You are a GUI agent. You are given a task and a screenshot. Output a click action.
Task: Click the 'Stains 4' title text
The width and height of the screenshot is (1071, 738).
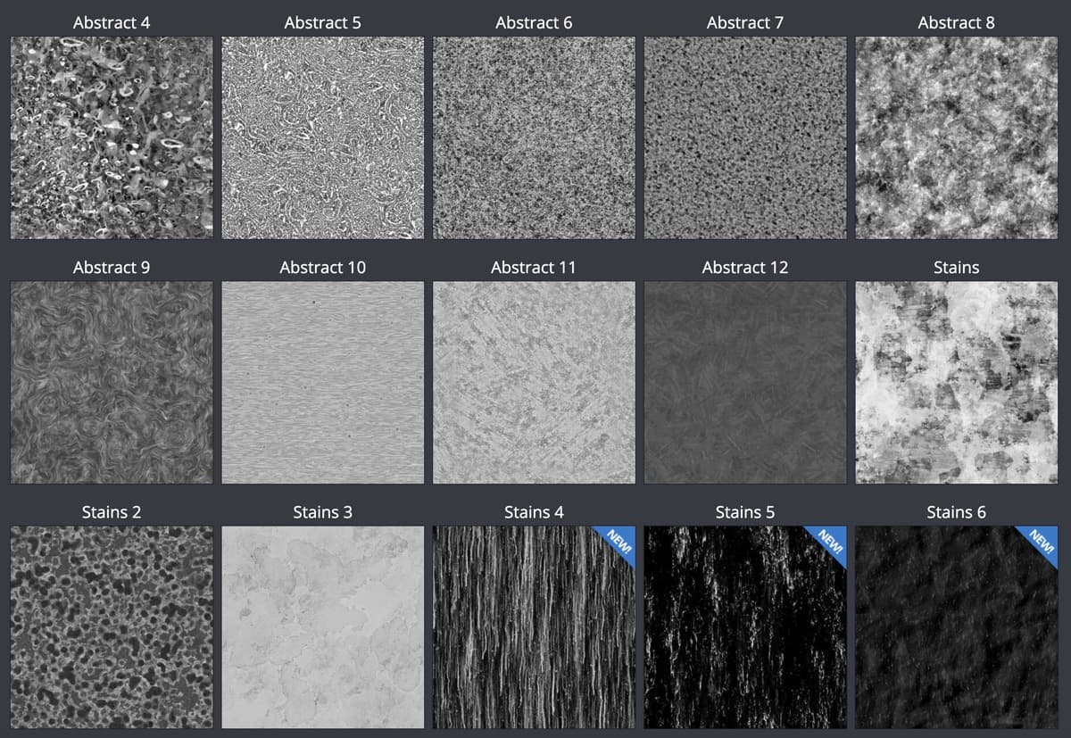pos(534,512)
